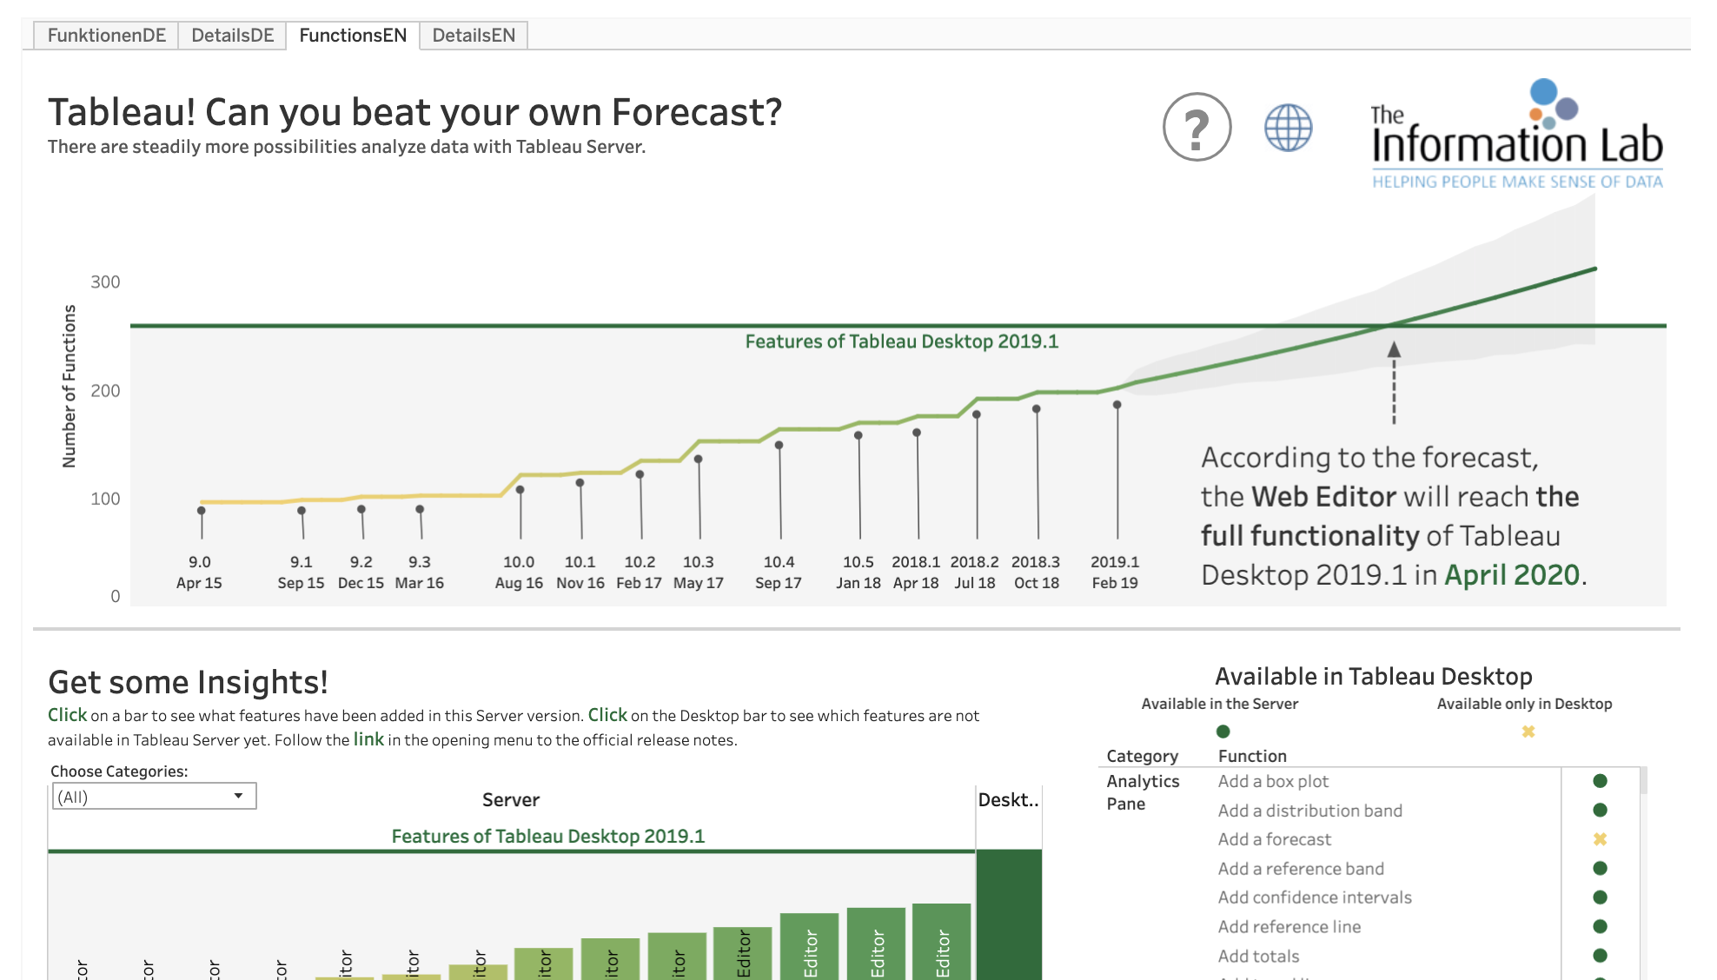Click the function list vertical scrollbar
This screenshot has height=980, width=1717.
click(x=1642, y=782)
